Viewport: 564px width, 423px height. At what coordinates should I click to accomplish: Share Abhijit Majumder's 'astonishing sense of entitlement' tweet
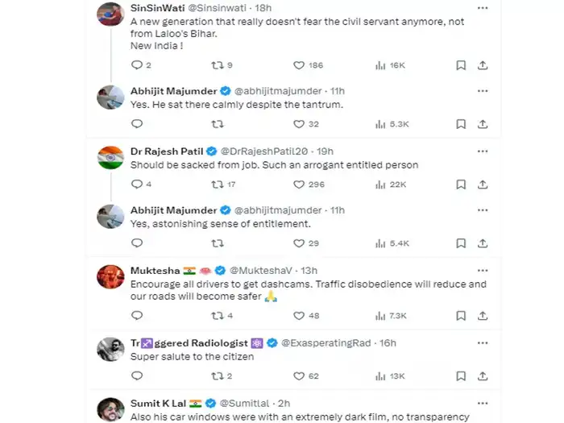coord(482,243)
